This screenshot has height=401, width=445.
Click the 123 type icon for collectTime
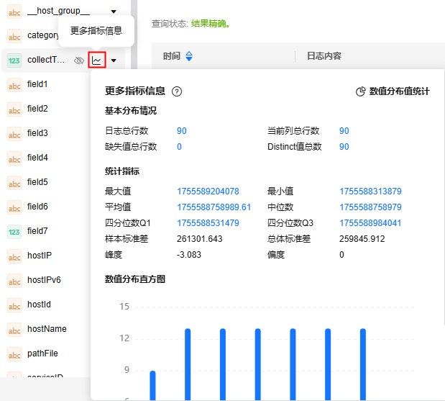coord(14,60)
